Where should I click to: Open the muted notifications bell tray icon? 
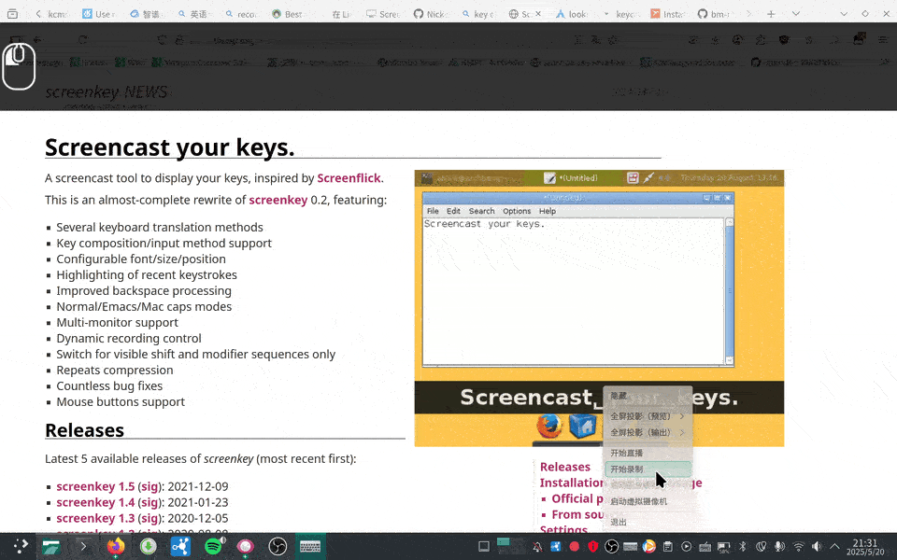coord(537,547)
